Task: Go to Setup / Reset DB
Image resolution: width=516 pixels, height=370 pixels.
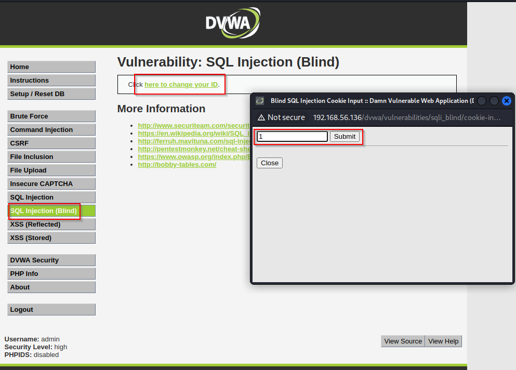Action: pos(51,94)
